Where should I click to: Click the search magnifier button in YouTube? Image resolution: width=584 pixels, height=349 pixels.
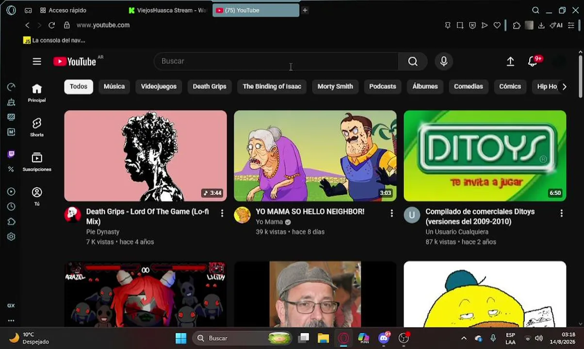point(413,61)
